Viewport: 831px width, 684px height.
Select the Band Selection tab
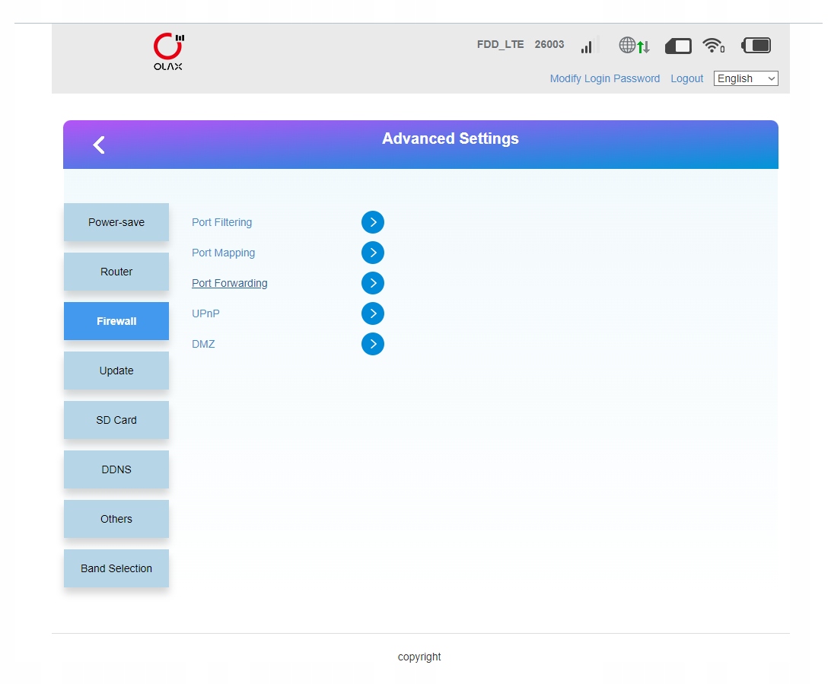[116, 568]
